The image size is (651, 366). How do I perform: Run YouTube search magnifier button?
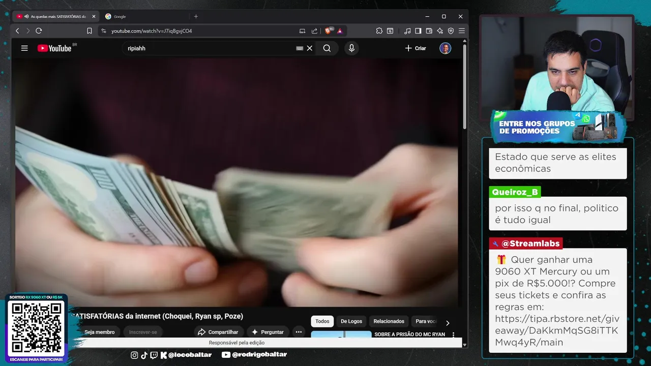tap(327, 48)
